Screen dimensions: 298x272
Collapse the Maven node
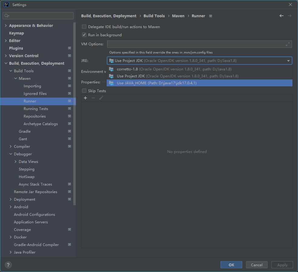15,78
